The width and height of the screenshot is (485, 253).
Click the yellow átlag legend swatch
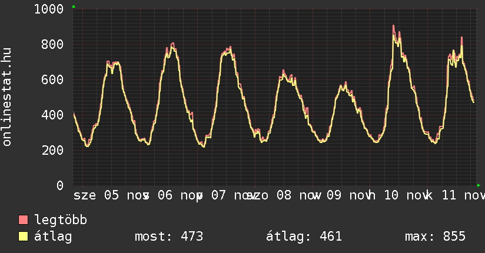(x=24, y=237)
